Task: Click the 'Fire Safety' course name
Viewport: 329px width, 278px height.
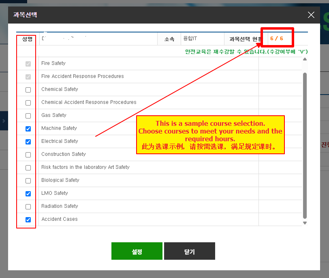Action: click(x=53, y=63)
